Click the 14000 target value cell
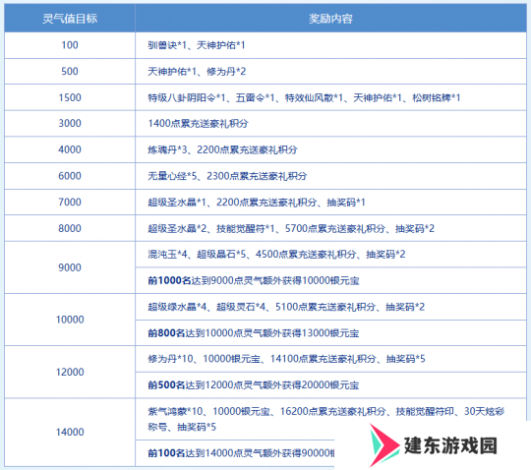The width and height of the screenshot is (531, 470). [70, 432]
